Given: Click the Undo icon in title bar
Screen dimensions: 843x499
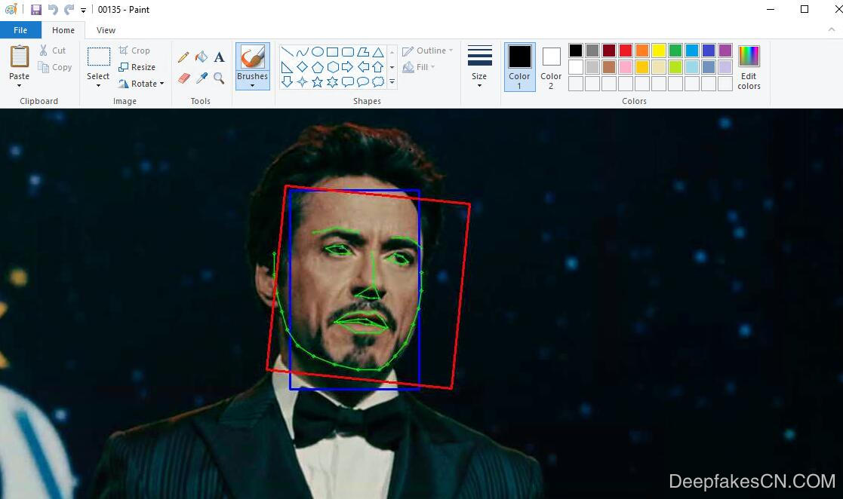Looking at the screenshot, I should pos(53,10).
